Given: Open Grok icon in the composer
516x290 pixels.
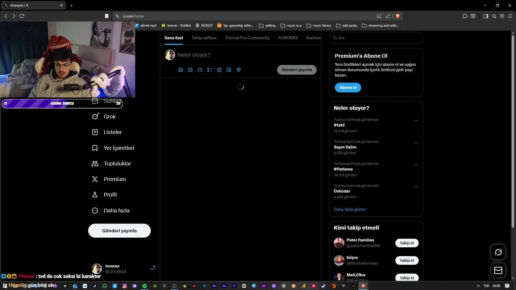Looking at the screenshot, I should coord(200,70).
